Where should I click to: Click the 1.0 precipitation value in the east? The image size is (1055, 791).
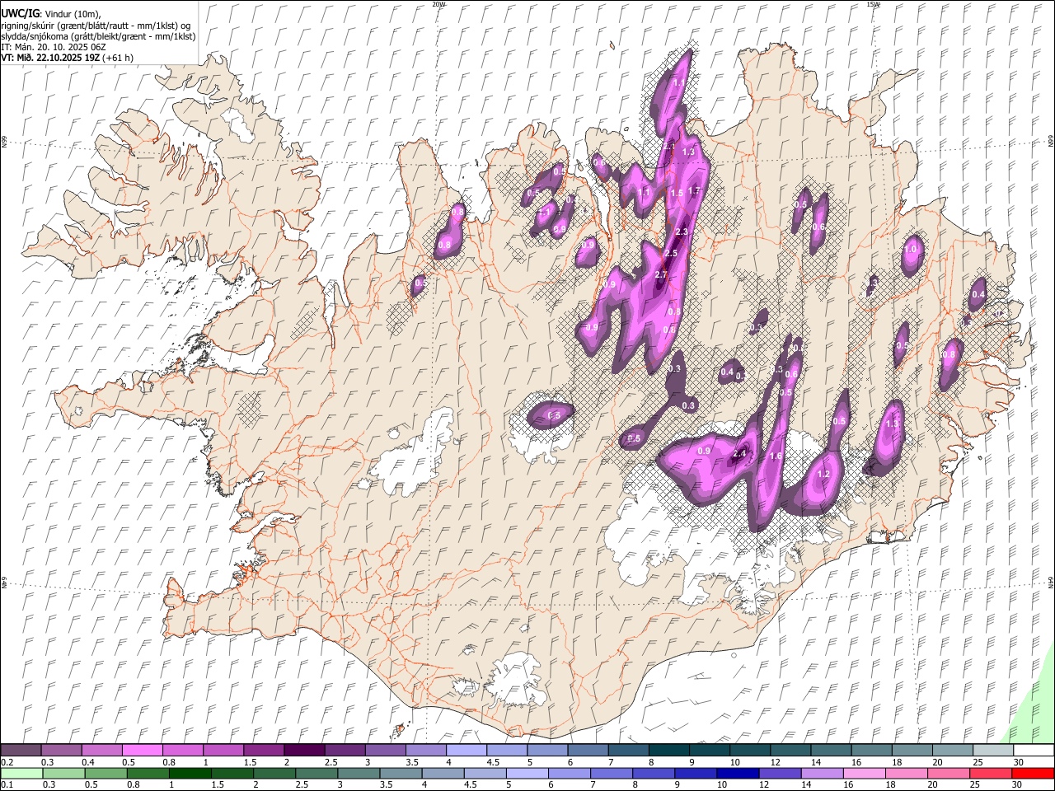[x=911, y=249]
